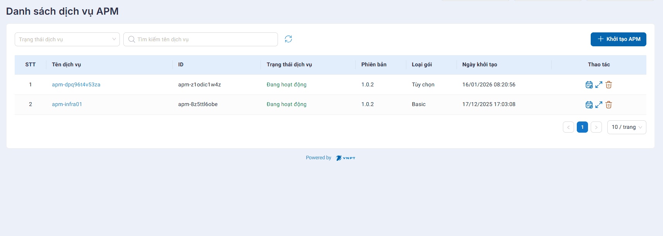Click the resize arrows icon for apm-infra01
Screen dimensions: 663x236
(599, 105)
